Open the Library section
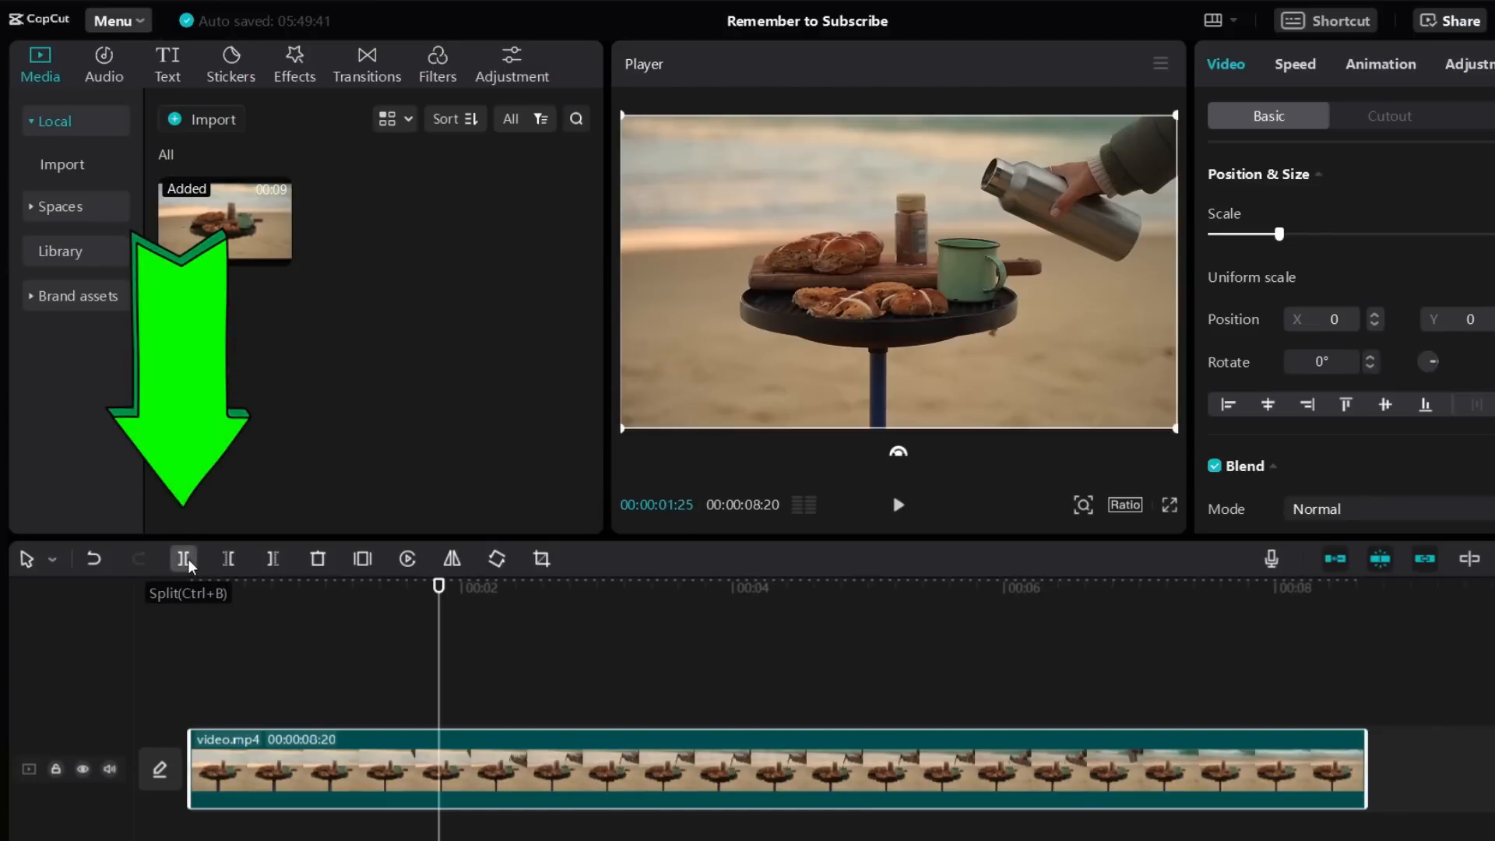Viewport: 1495px width, 841px height. (76, 252)
